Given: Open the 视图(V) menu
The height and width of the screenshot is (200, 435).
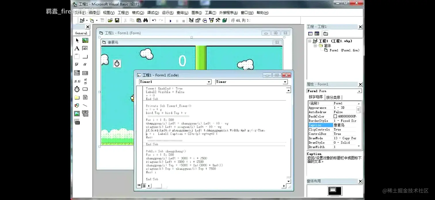Looking at the screenshot, I should point(109,13).
